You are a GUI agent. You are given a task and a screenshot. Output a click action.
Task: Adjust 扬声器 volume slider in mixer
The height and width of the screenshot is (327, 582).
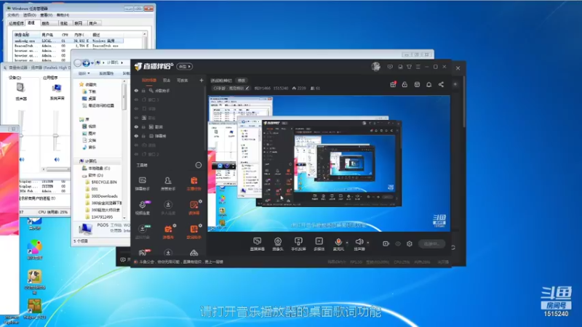21,136
